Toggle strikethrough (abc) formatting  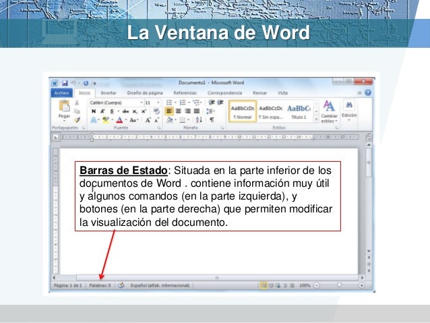125,111
